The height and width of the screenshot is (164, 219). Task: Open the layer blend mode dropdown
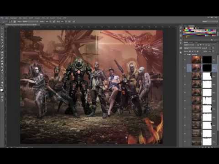tap(193, 48)
